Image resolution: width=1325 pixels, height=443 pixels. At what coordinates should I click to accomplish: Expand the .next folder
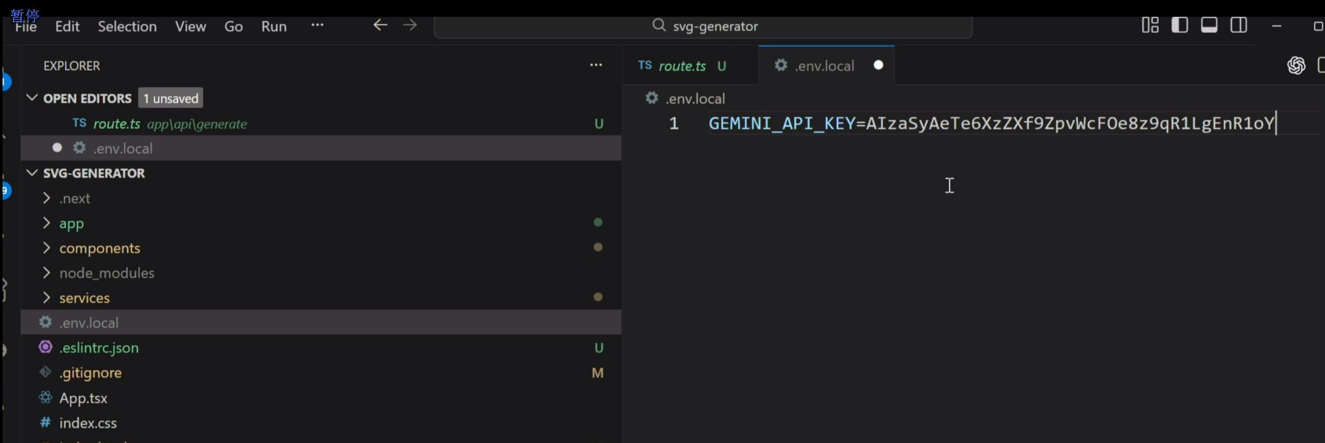click(x=321, y=199)
